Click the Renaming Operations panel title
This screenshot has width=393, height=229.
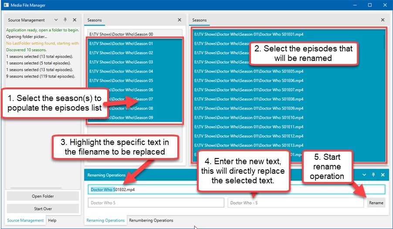tap(106, 175)
